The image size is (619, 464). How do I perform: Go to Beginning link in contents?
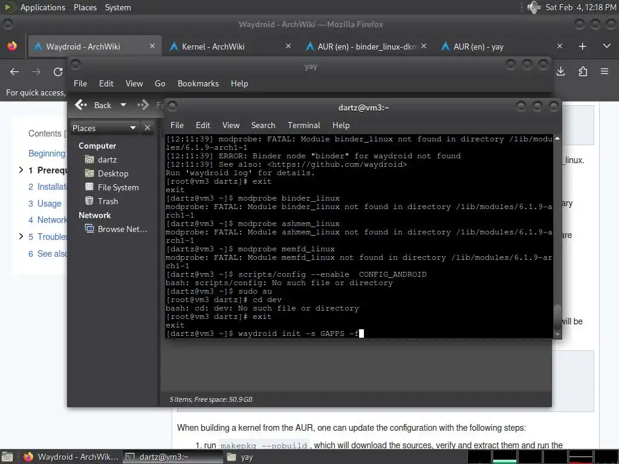pyautogui.click(x=47, y=153)
